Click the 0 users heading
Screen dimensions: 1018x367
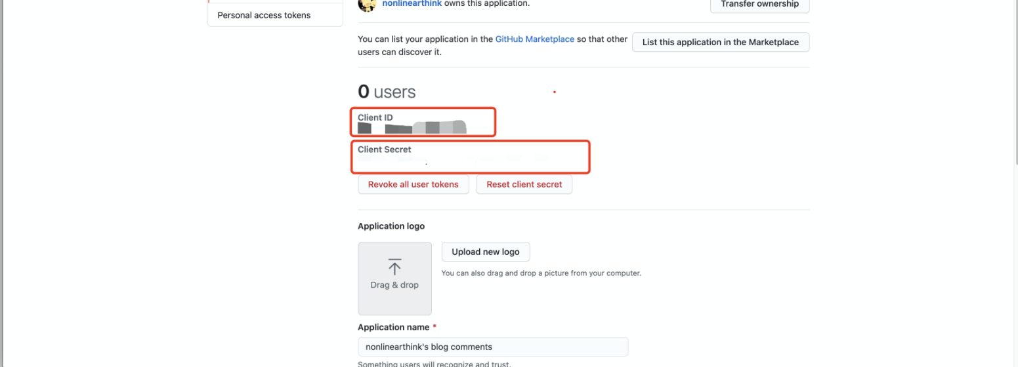387,92
